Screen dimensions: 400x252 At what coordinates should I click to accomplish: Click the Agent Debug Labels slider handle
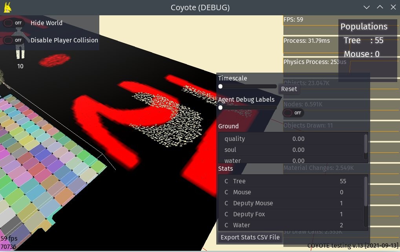[x=220, y=108]
